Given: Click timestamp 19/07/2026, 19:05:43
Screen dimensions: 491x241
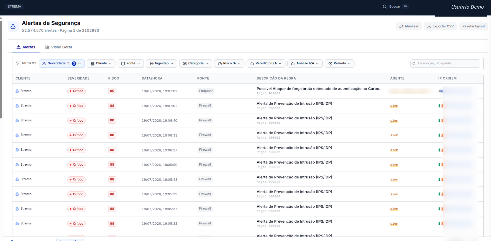Looking at the screenshot, I should tap(159, 179).
